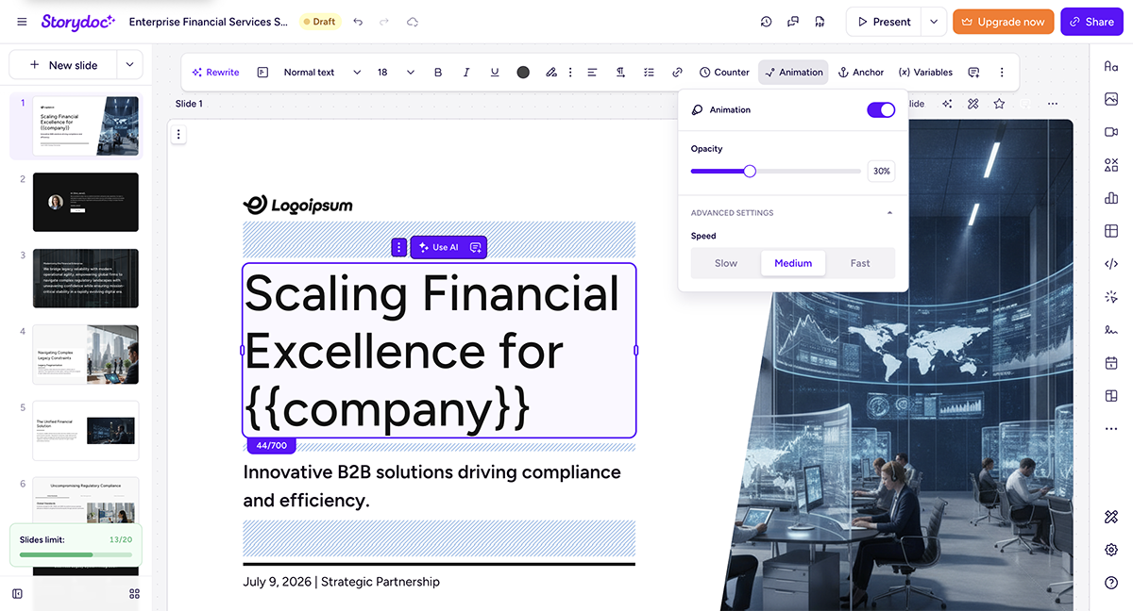Open settings gear in right sidebar
Viewport: 1133px width, 611px height.
[1111, 550]
